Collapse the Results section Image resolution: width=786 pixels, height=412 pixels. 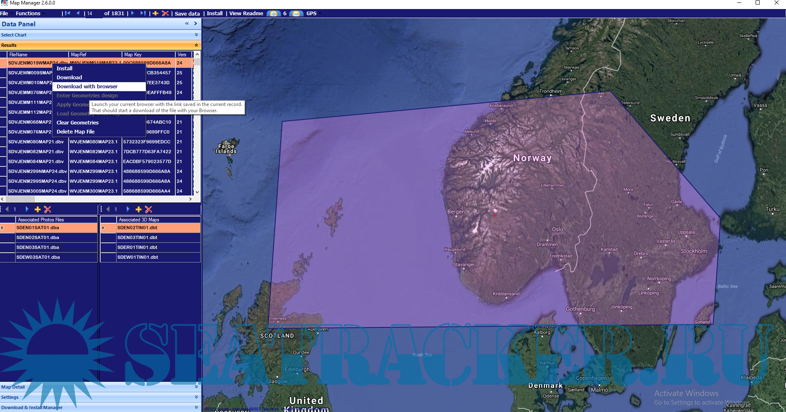196,45
